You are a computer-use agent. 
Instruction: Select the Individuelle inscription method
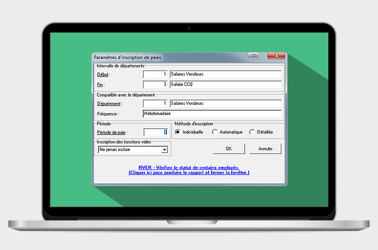[189, 132]
